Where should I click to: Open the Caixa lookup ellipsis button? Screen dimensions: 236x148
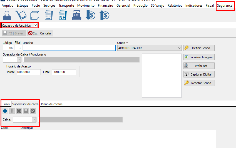click(34, 119)
